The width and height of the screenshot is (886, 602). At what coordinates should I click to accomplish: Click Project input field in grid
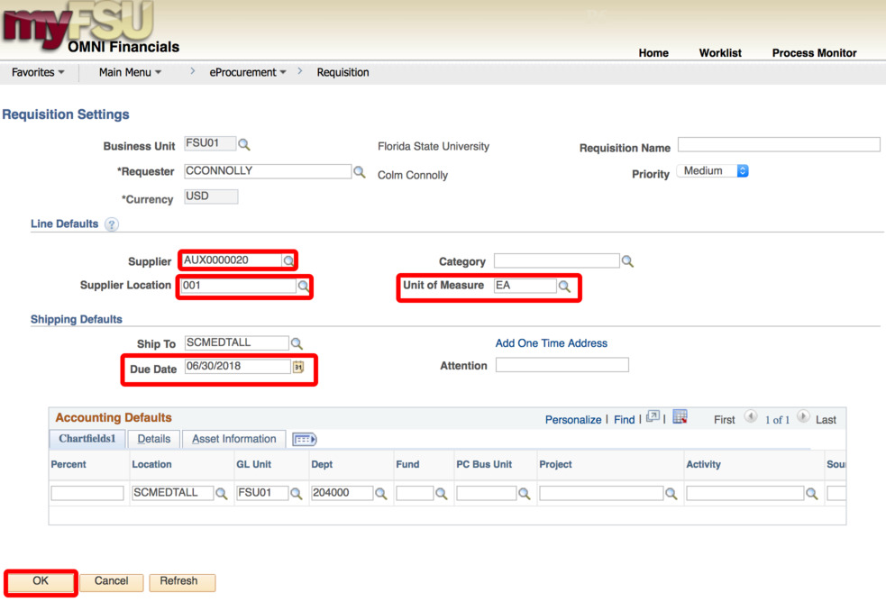click(601, 493)
